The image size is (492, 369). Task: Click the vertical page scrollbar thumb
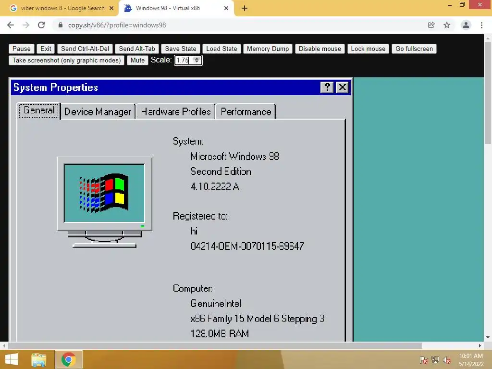(488, 93)
